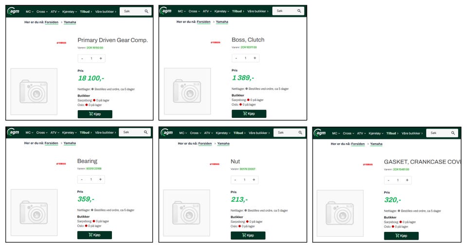
Task: Decrease quantity for Gasket Crankcase Cover
Action: 389,180
